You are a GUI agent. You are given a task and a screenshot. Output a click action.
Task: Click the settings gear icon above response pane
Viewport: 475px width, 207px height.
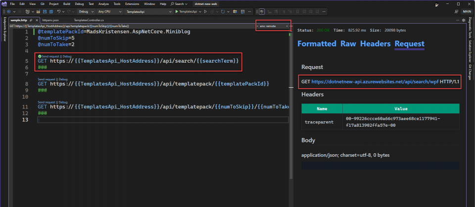[x=464, y=20]
